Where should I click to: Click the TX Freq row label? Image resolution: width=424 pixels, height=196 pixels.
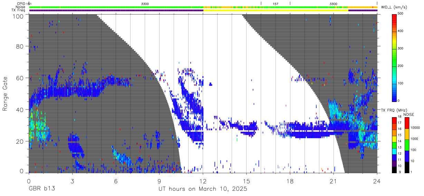click(x=18, y=10)
